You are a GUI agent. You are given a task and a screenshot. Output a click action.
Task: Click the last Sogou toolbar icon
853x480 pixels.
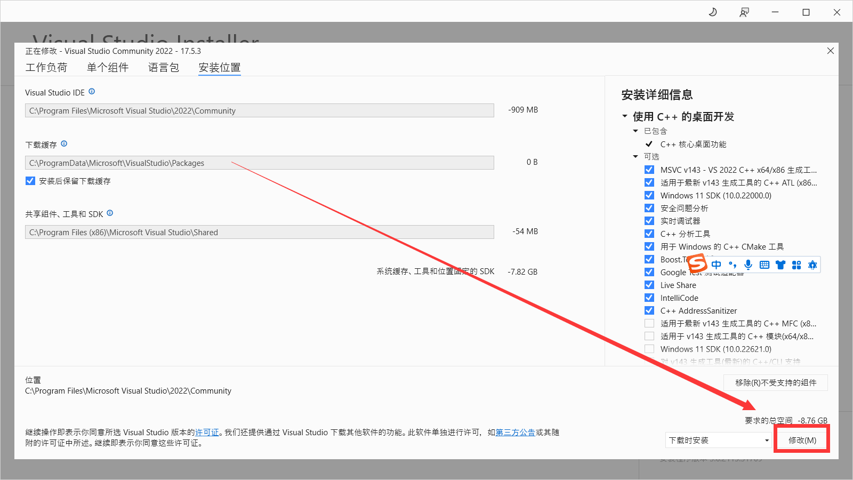coord(812,265)
